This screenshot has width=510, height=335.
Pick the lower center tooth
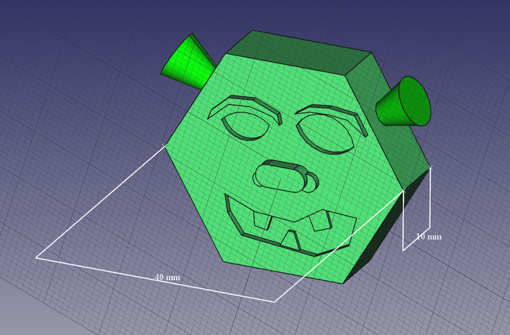coord(291,241)
